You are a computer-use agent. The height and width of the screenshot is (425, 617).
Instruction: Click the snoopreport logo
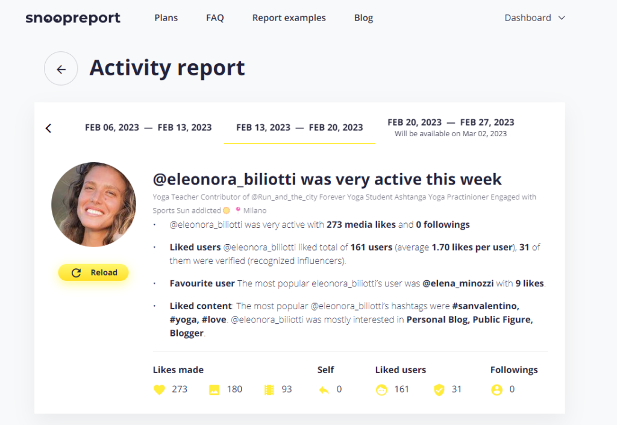[x=73, y=18]
